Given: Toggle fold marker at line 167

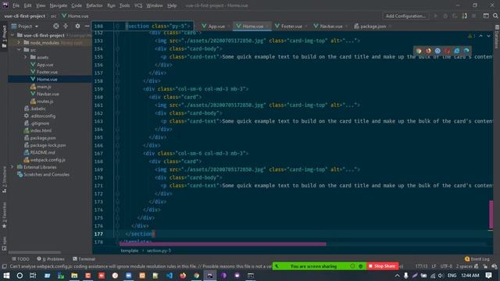Looking at the screenshot, I should click(x=117, y=153).
